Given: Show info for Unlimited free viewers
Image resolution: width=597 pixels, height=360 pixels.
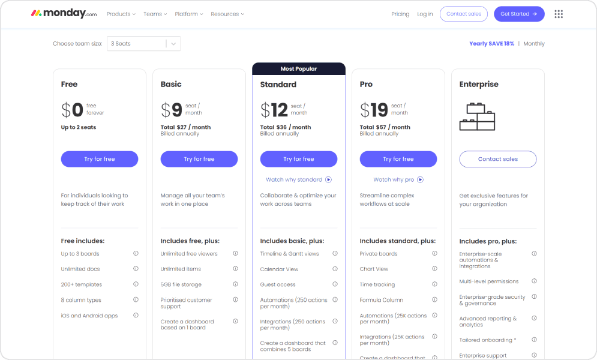Looking at the screenshot, I should 235,253.
